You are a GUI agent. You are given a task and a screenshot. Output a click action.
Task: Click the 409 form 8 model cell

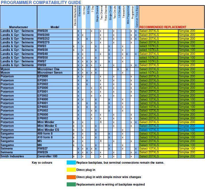pos(45,133)
